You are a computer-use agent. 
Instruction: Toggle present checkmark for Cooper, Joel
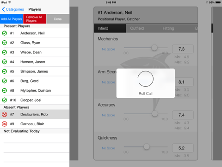[x=5, y=100]
